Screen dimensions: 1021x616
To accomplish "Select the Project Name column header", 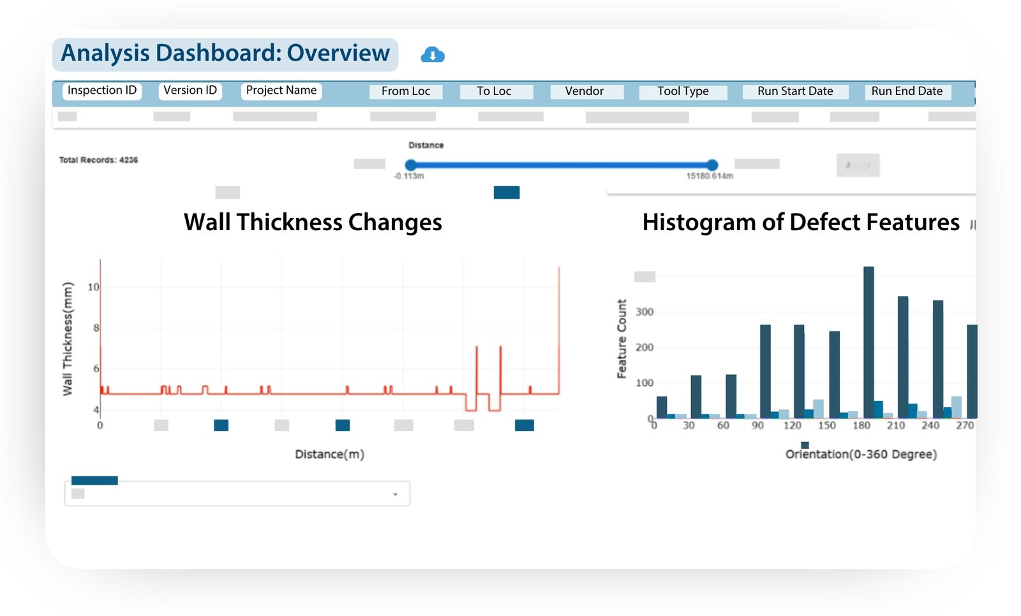I will coord(281,91).
